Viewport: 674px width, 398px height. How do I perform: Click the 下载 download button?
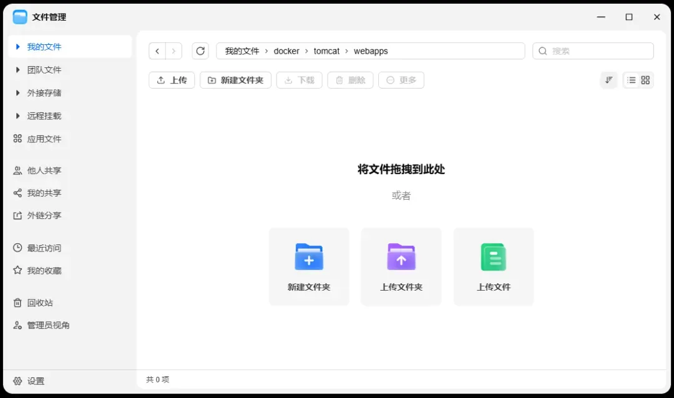[x=299, y=80]
